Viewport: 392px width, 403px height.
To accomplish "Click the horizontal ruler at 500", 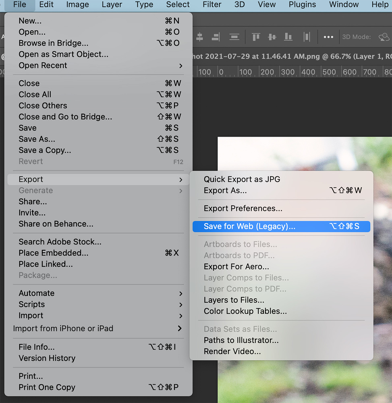I will coord(329,72).
